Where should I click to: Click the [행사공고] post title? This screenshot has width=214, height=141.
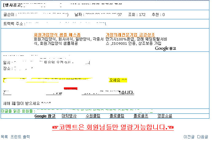(13, 5)
